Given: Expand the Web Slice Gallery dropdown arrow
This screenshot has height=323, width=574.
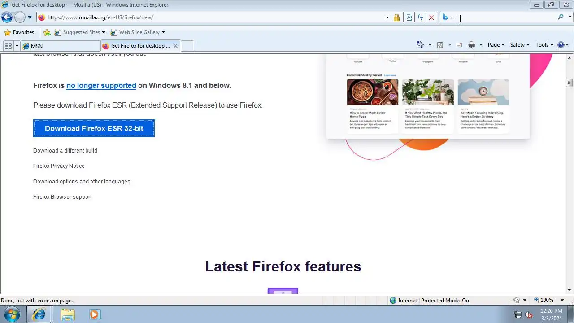Looking at the screenshot, I should [163, 32].
